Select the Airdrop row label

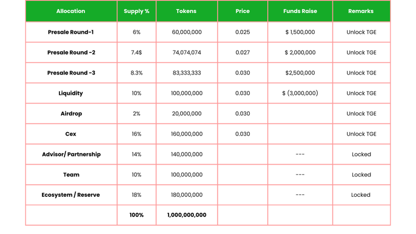point(71,114)
